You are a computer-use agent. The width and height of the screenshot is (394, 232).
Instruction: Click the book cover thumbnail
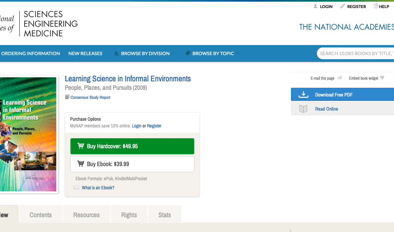(28, 134)
